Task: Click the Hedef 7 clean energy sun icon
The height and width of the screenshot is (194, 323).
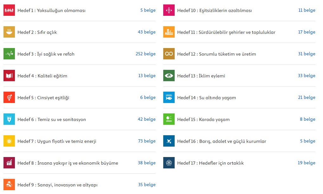Action: pyautogui.click(x=9, y=141)
